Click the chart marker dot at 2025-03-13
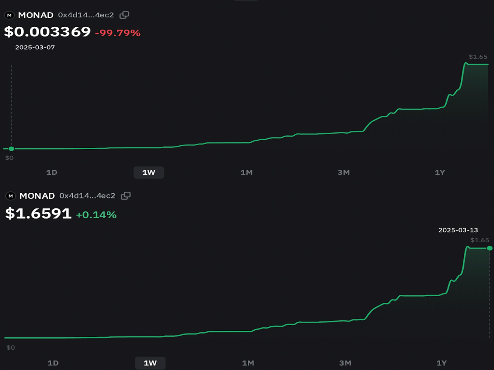 click(490, 248)
